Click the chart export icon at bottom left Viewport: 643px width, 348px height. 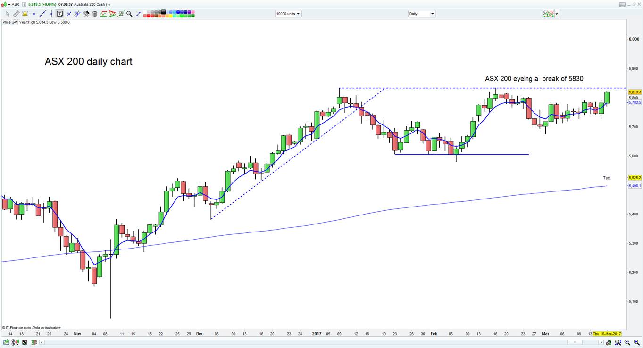pyautogui.click(x=6, y=342)
